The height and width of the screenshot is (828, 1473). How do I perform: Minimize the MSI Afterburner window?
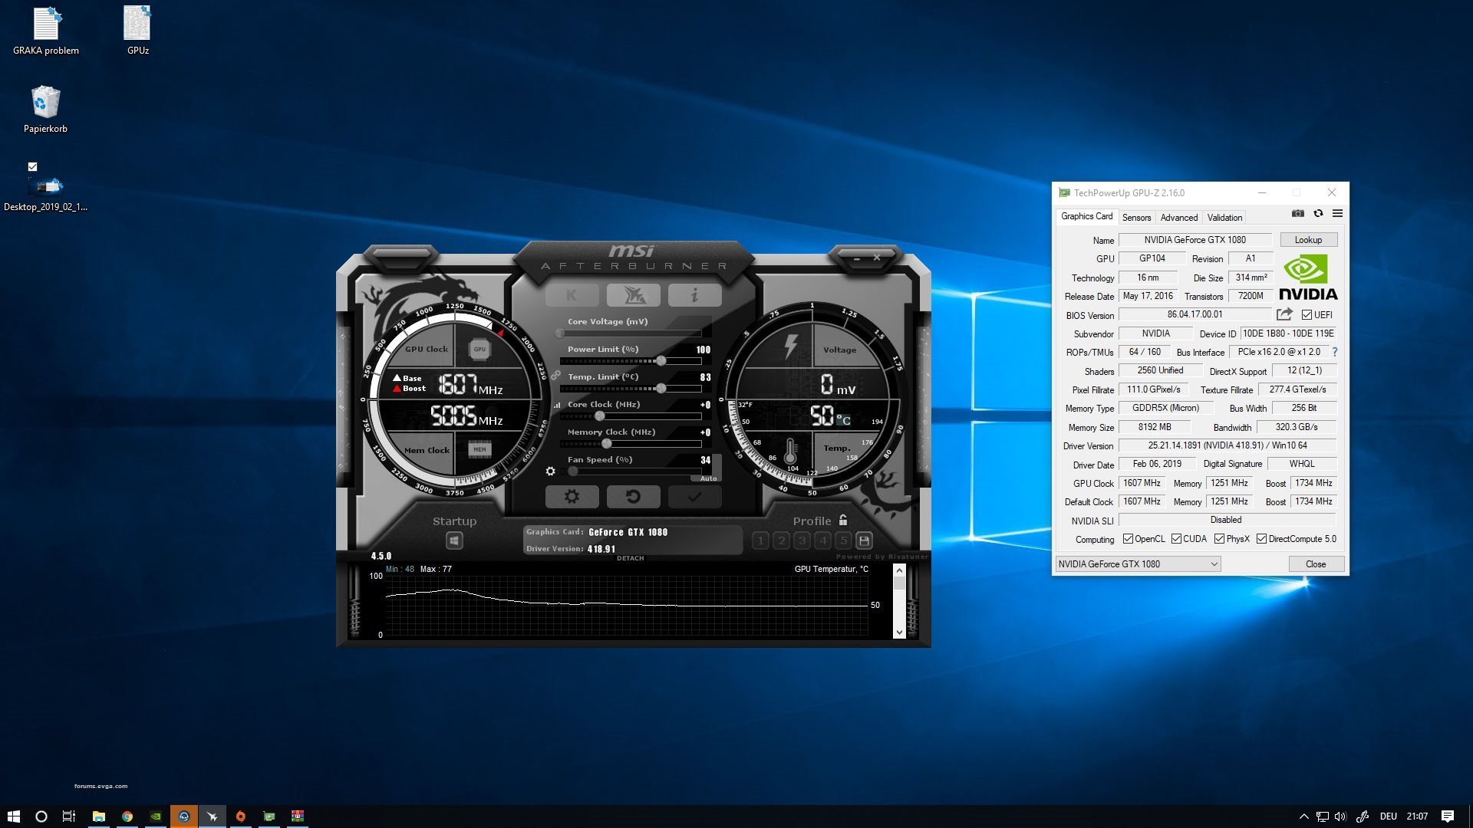[x=857, y=258]
